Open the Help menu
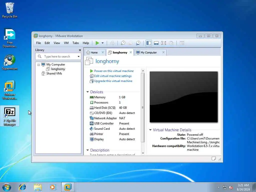The image size is (256, 192). point(86,43)
